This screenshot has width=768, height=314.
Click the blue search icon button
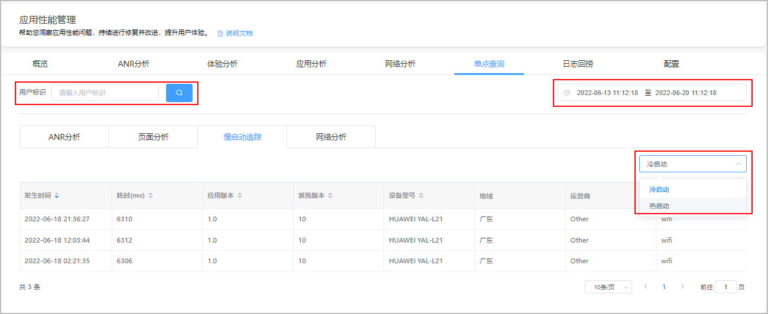(179, 93)
